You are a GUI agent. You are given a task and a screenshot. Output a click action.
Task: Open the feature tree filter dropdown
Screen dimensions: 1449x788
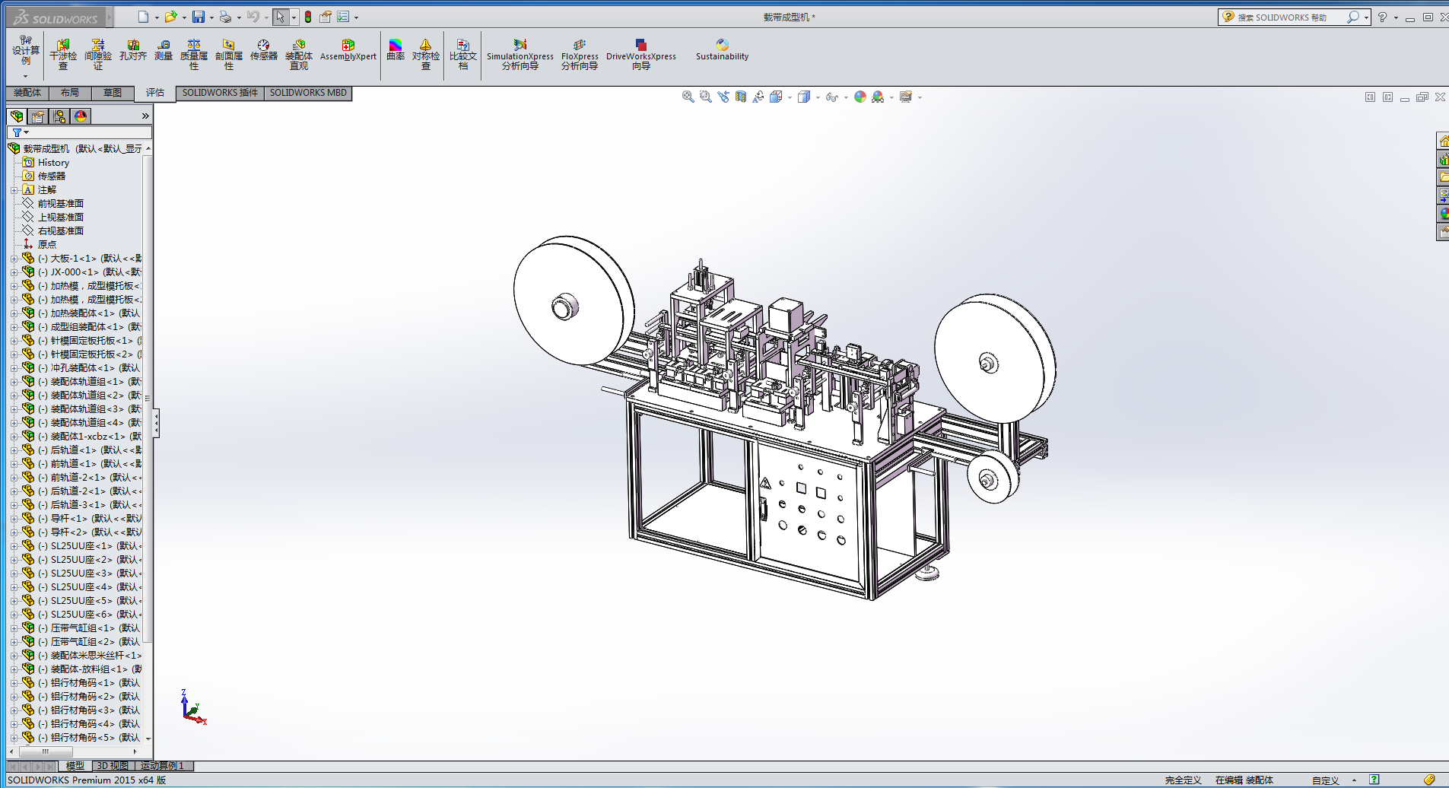point(20,132)
